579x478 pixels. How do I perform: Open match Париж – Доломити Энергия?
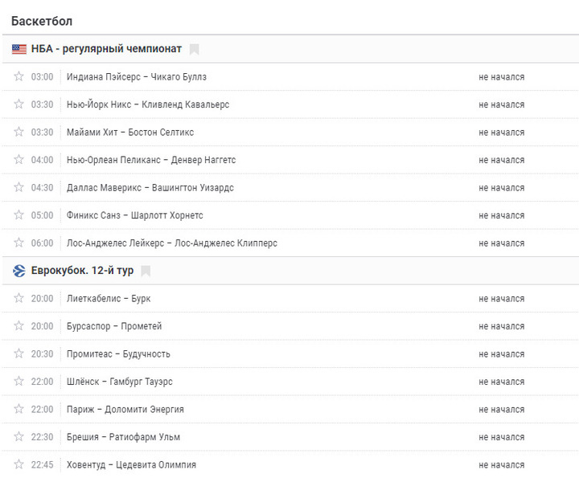coord(125,409)
